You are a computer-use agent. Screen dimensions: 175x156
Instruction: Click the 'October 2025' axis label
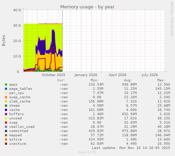click(54, 75)
